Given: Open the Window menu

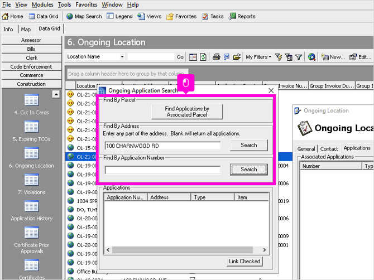Looking at the screenshot, I should pyautogui.click(x=112, y=5).
